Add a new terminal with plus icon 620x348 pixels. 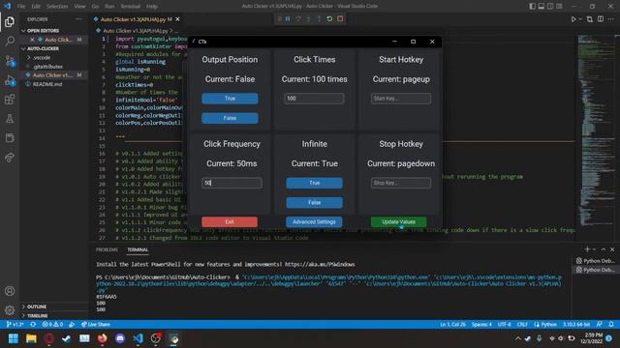click(587, 249)
